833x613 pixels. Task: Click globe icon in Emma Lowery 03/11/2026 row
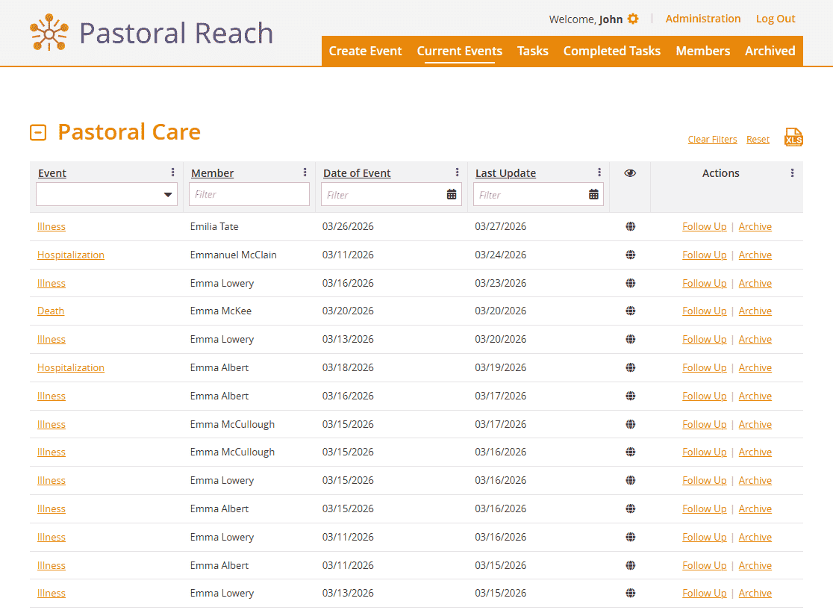point(631,537)
